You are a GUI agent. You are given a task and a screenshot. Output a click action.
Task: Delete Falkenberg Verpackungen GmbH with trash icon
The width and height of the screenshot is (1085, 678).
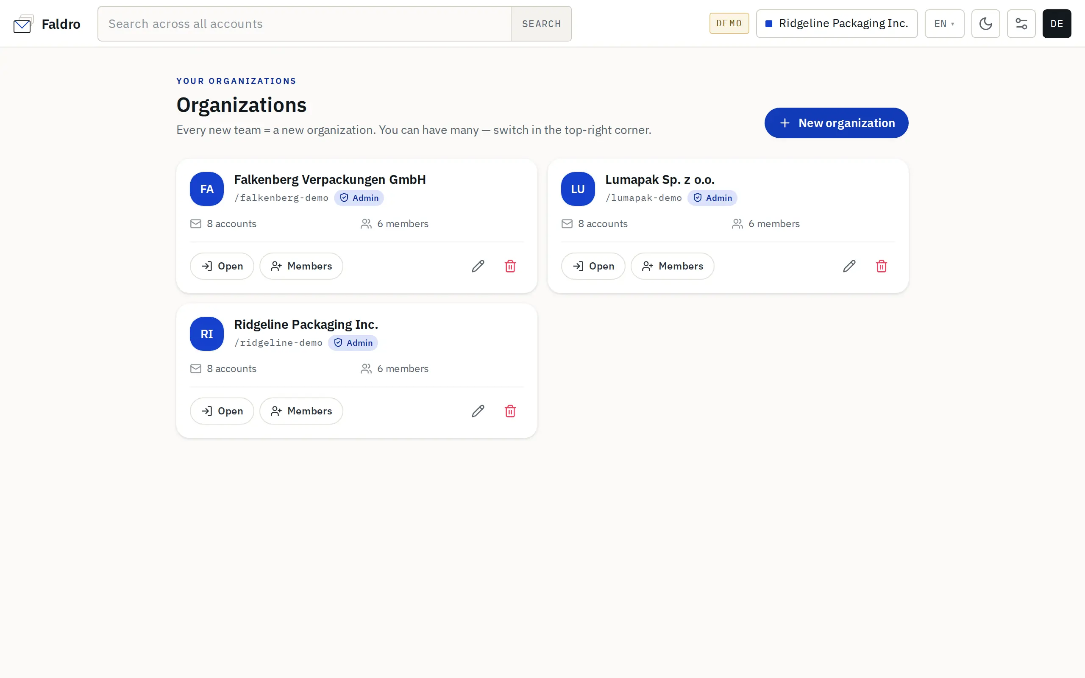tap(510, 266)
